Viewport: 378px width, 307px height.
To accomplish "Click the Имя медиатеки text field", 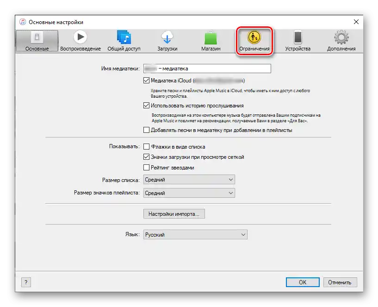I will (x=207, y=69).
